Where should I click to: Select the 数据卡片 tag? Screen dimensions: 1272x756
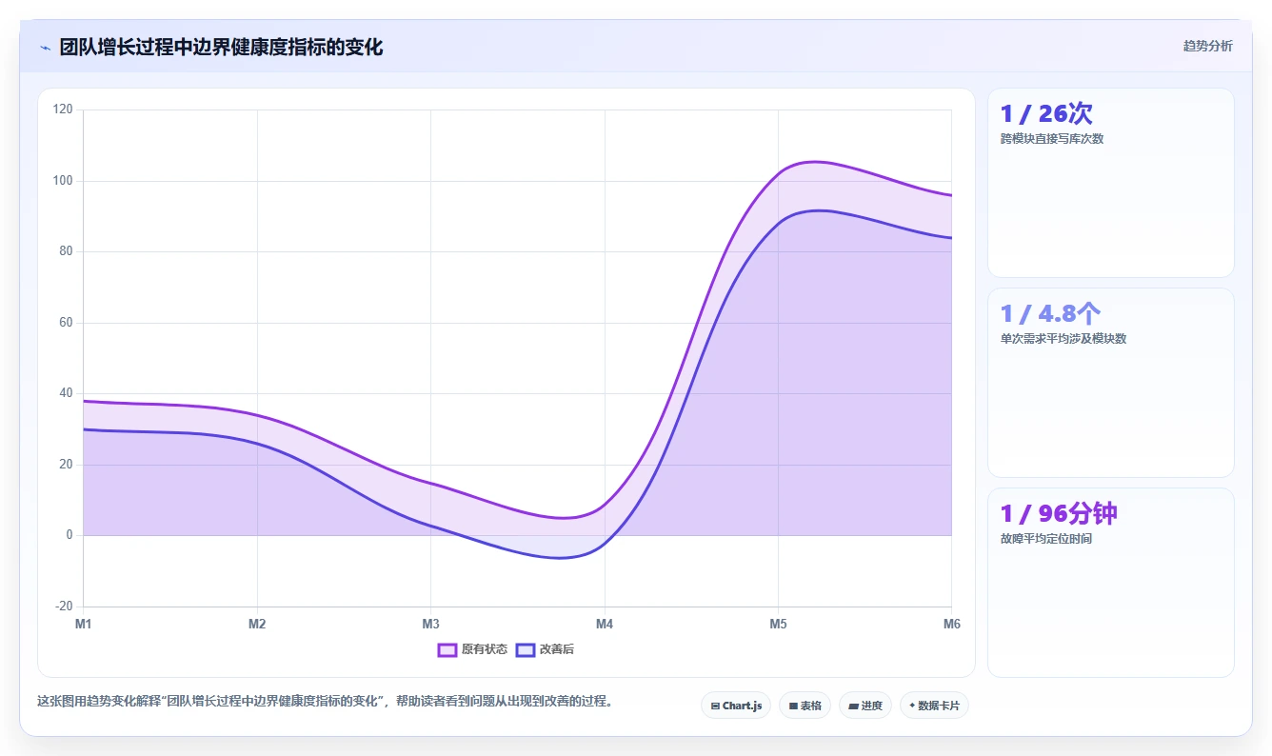934,706
